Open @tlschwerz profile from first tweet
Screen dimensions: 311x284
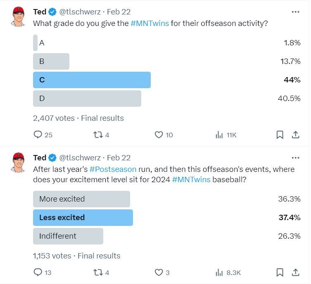[x=80, y=12]
